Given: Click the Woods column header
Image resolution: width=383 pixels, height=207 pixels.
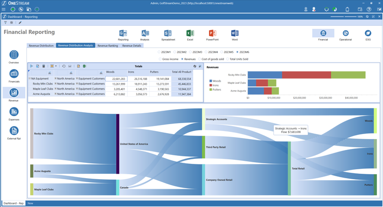Looking at the screenshot, I should coord(116,72).
